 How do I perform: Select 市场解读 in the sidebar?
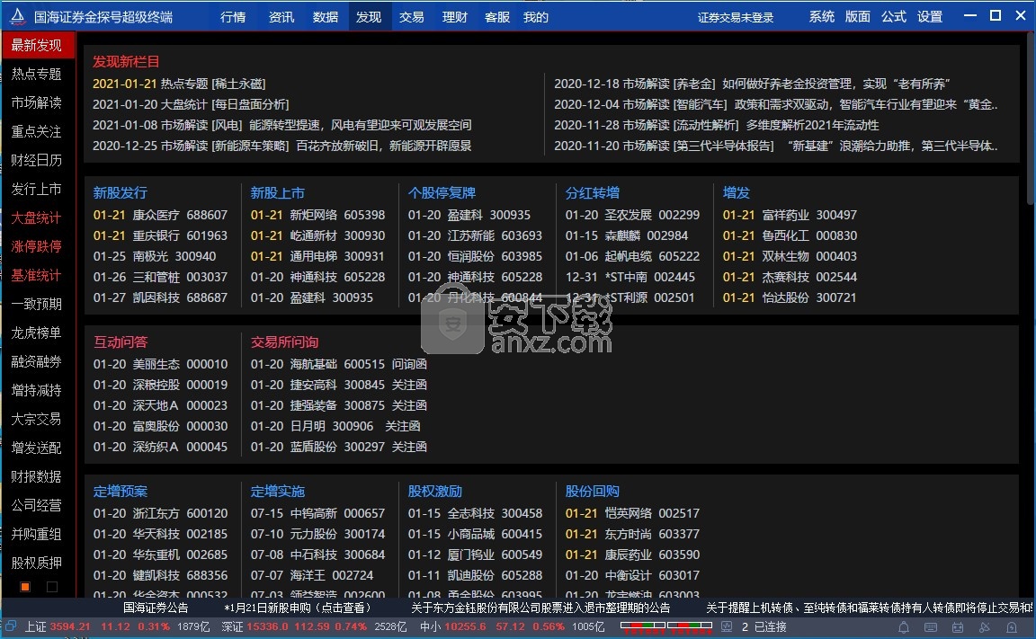[37, 102]
